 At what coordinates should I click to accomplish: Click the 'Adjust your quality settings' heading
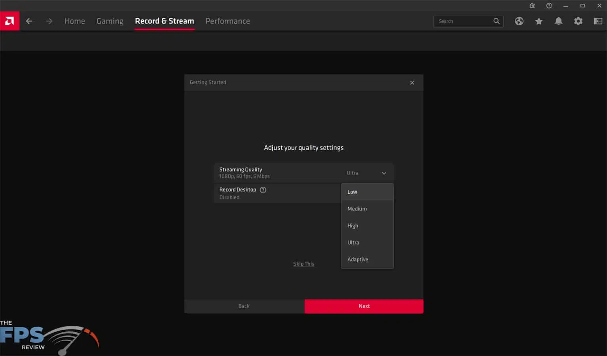[x=303, y=148]
